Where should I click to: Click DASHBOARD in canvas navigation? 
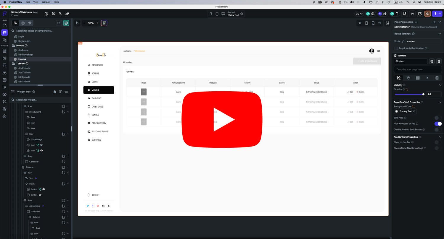point(96,65)
